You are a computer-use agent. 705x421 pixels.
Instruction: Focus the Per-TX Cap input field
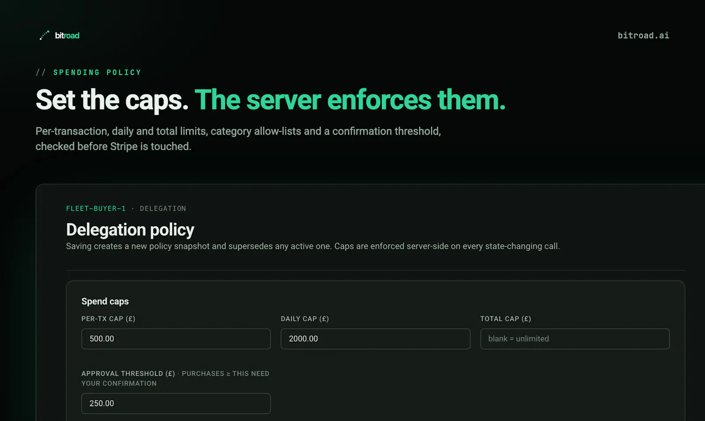[176, 339]
